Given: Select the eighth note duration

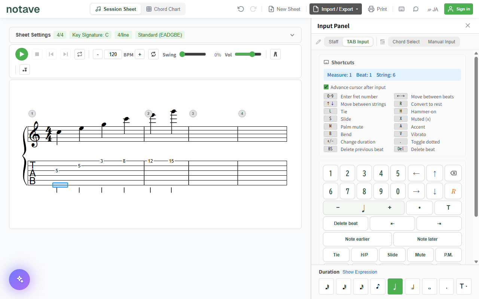Looking at the screenshot, I should click(378, 286).
